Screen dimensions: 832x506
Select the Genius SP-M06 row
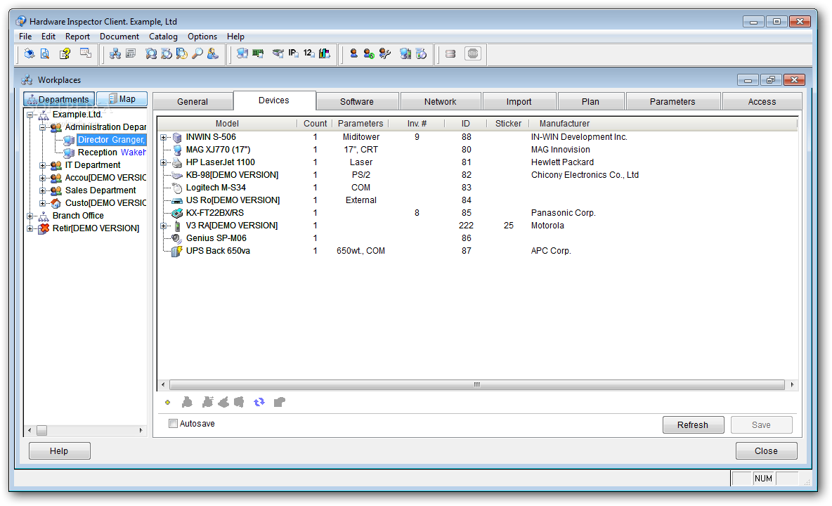tap(216, 238)
